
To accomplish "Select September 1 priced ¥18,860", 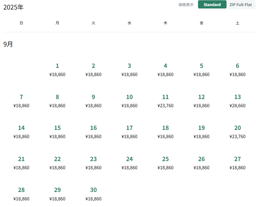I will pyautogui.click(x=57, y=70).
